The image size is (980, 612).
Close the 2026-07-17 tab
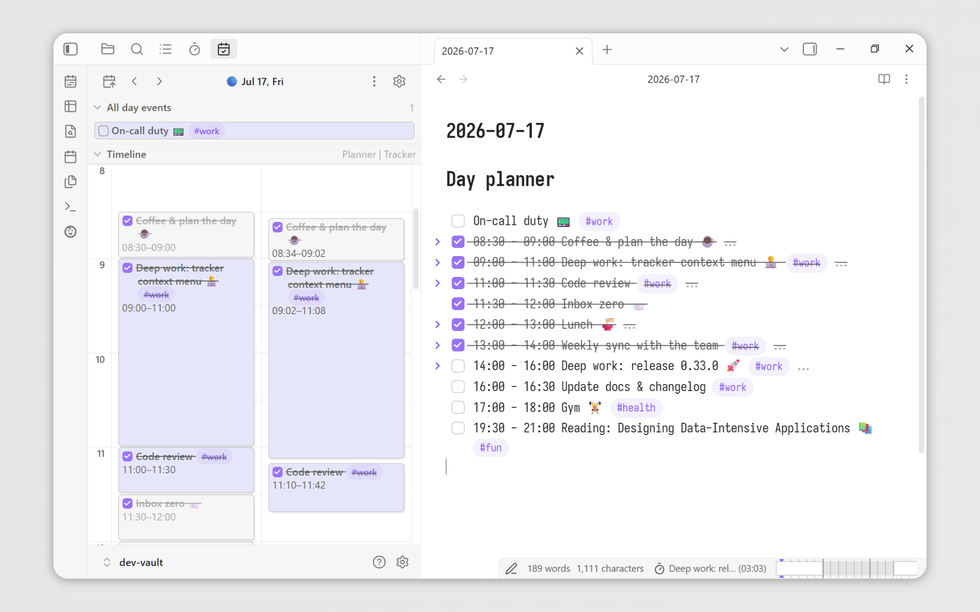(579, 51)
